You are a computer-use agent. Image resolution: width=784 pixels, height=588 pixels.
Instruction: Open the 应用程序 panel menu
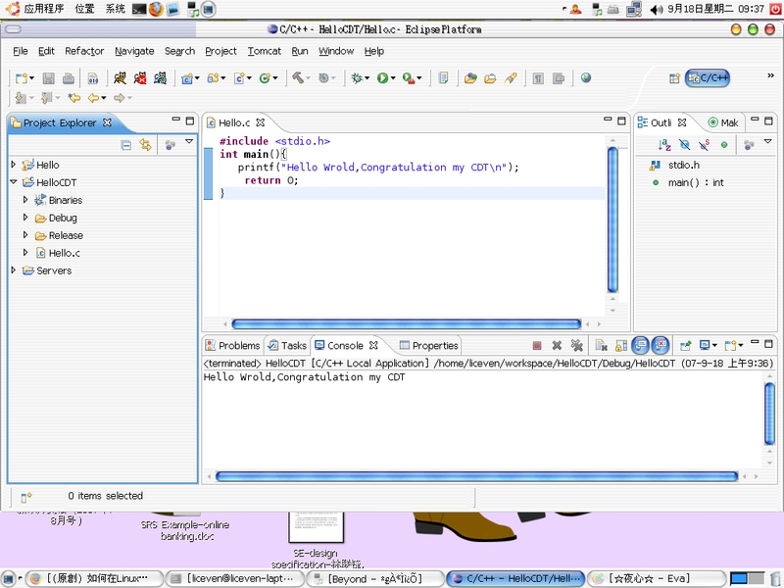pyautogui.click(x=43, y=9)
